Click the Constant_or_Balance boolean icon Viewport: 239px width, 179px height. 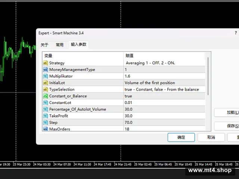46,96
